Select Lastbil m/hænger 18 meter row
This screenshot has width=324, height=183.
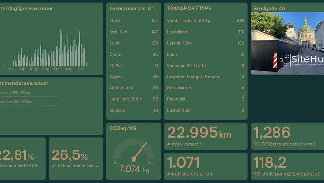[206, 77]
